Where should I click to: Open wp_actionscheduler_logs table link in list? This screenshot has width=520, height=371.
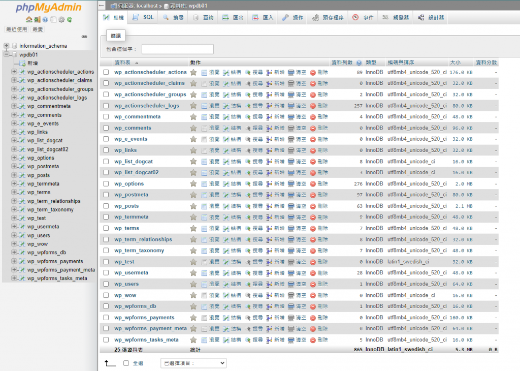tap(147, 106)
